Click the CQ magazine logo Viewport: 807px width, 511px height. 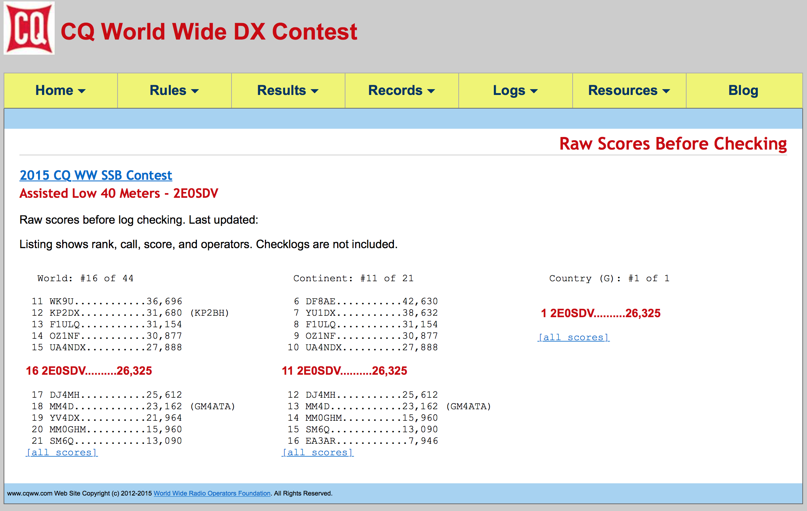pyautogui.click(x=29, y=28)
